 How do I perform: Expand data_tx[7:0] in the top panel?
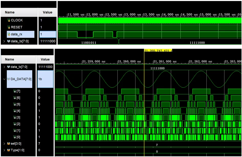tap(4, 41)
